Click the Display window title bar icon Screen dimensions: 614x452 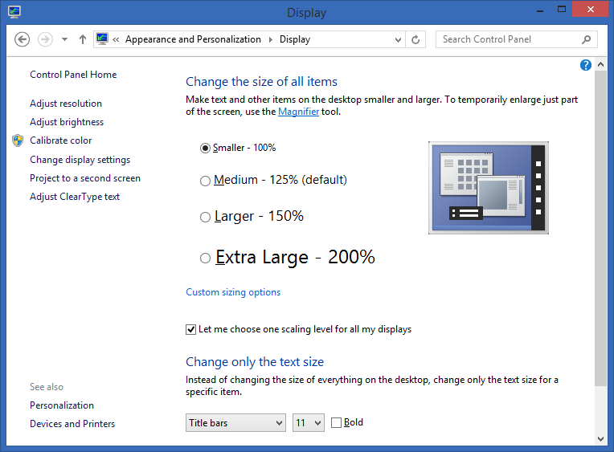point(14,12)
